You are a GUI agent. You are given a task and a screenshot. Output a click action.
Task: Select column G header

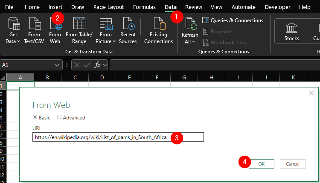pyautogui.click(x=184, y=78)
